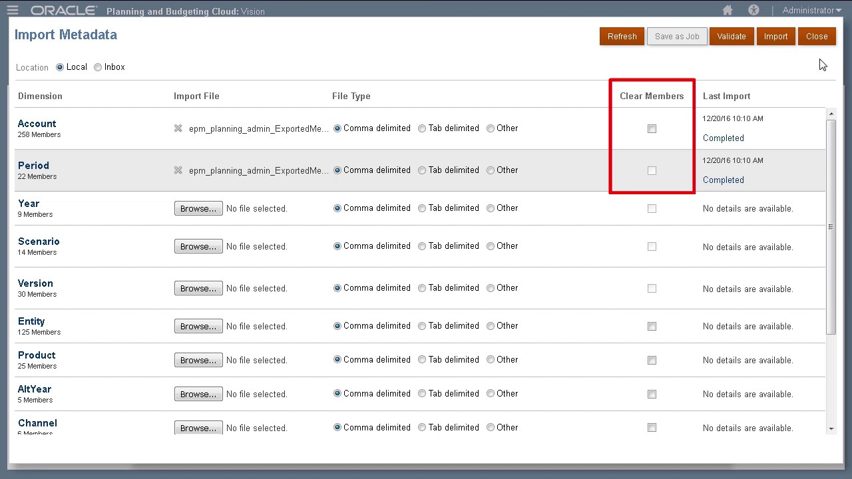This screenshot has height=479, width=852.
Task: Browse for a Year import file
Action: [198, 208]
